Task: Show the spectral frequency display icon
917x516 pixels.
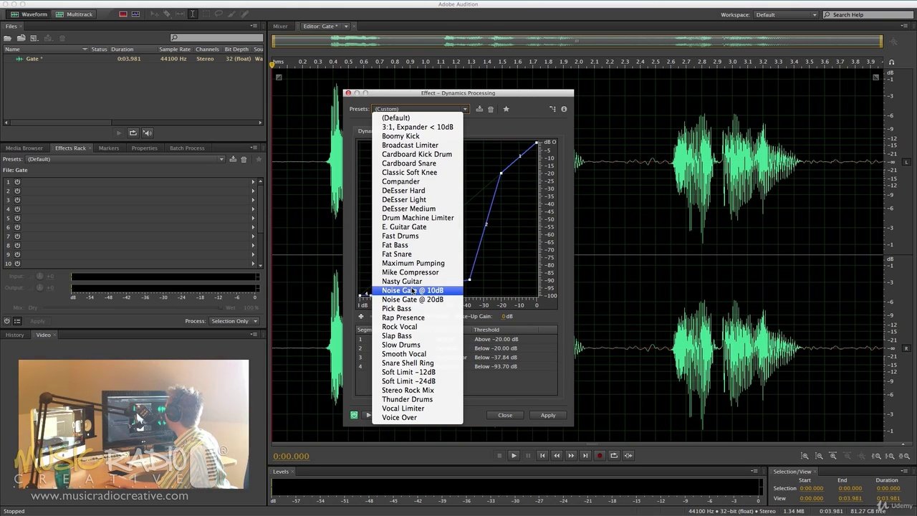Action: click(123, 14)
